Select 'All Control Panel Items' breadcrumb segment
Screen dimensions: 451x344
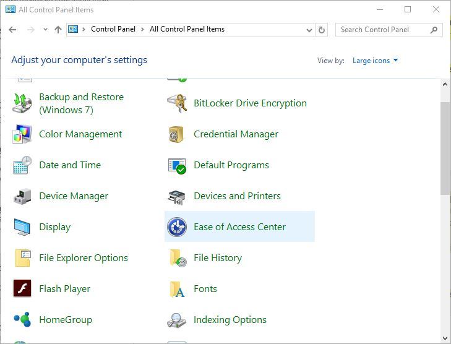point(187,29)
